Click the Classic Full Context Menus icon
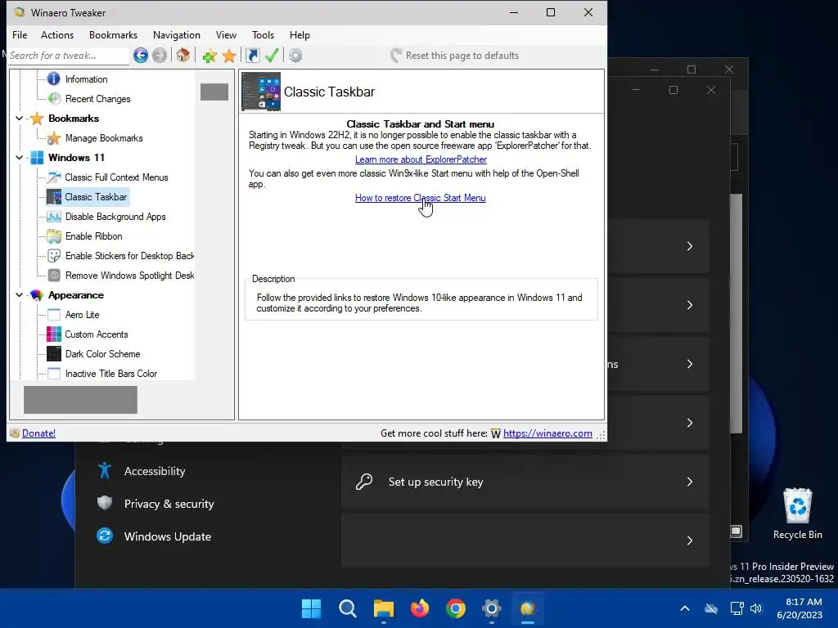The image size is (838, 628). (x=54, y=177)
